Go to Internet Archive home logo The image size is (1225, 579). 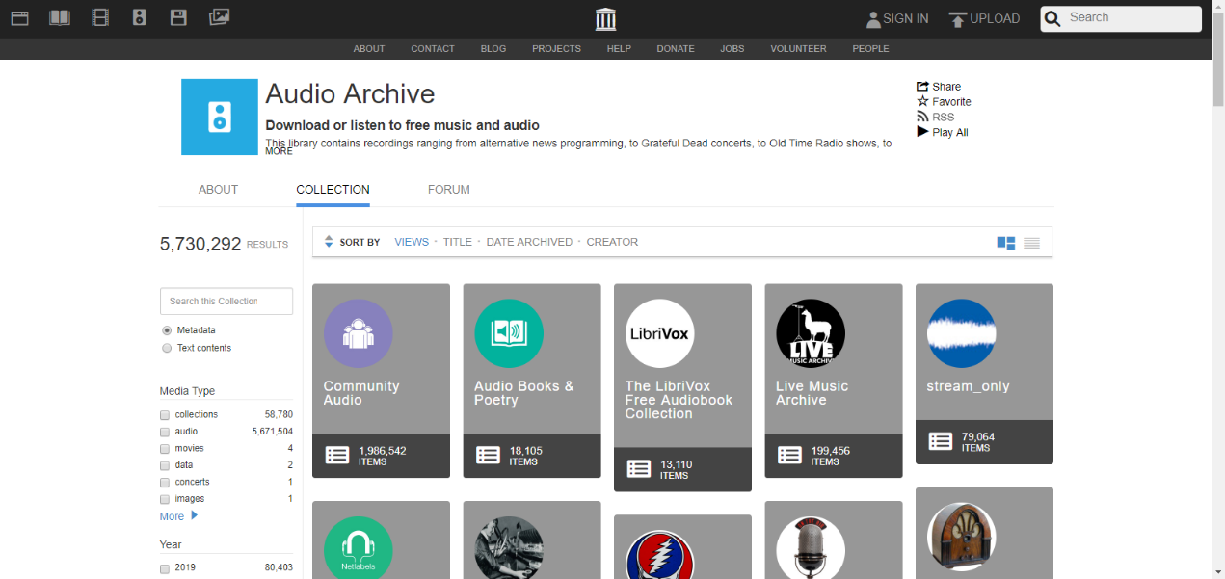(x=605, y=18)
